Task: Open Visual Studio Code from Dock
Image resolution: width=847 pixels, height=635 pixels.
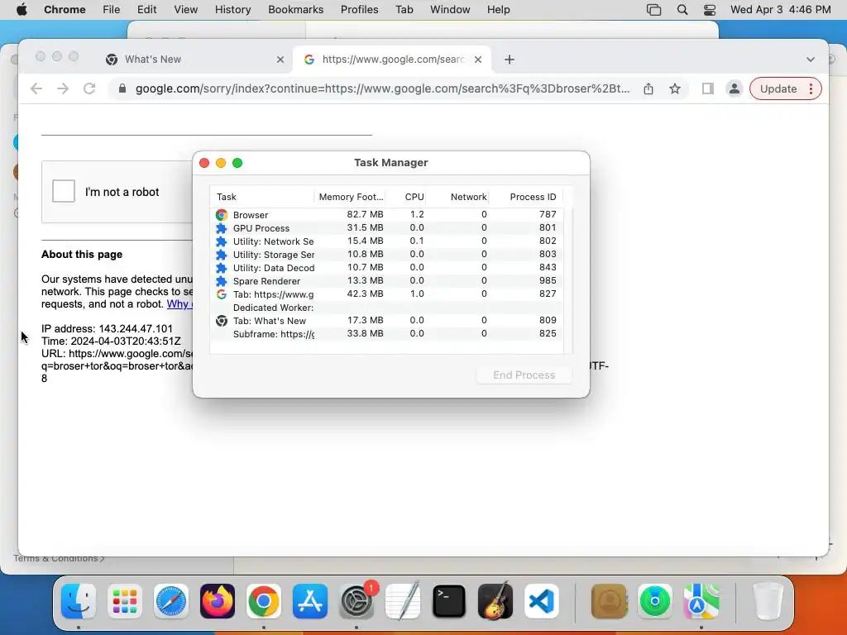Action: pyautogui.click(x=542, y=601)
